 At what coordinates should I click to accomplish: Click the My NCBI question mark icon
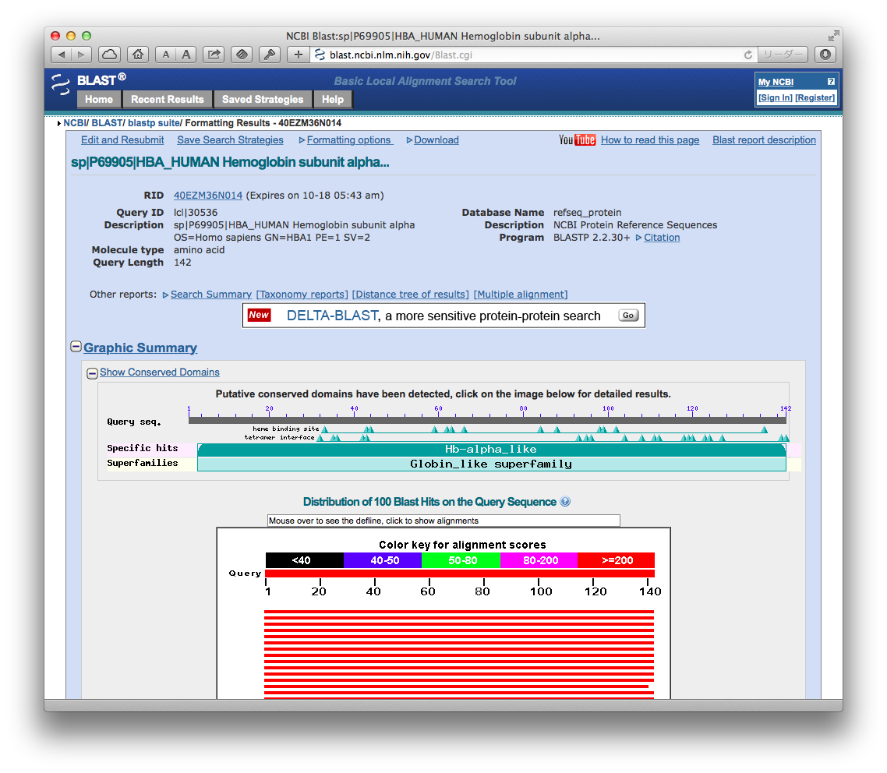coord(831,82)
